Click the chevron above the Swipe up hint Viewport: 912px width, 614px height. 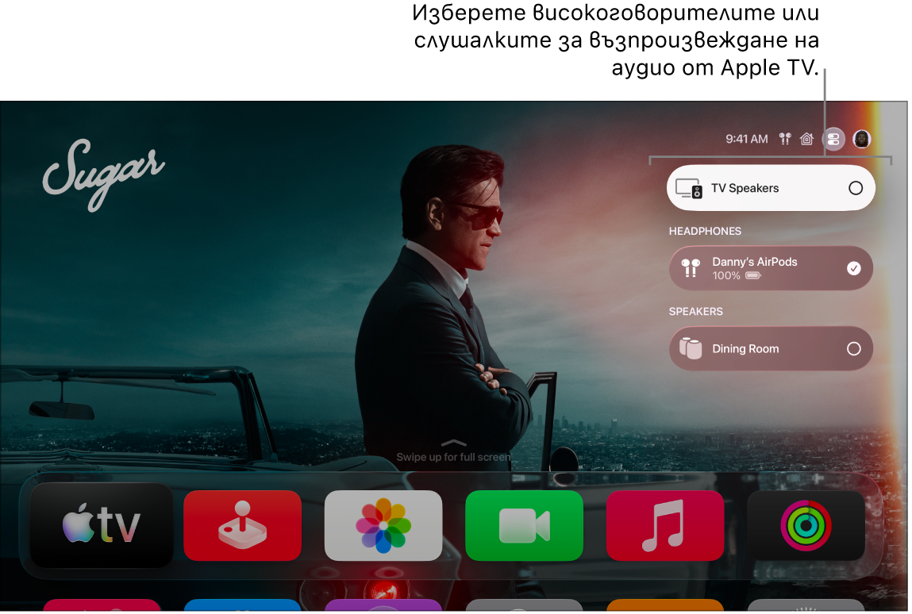point(454,443)
